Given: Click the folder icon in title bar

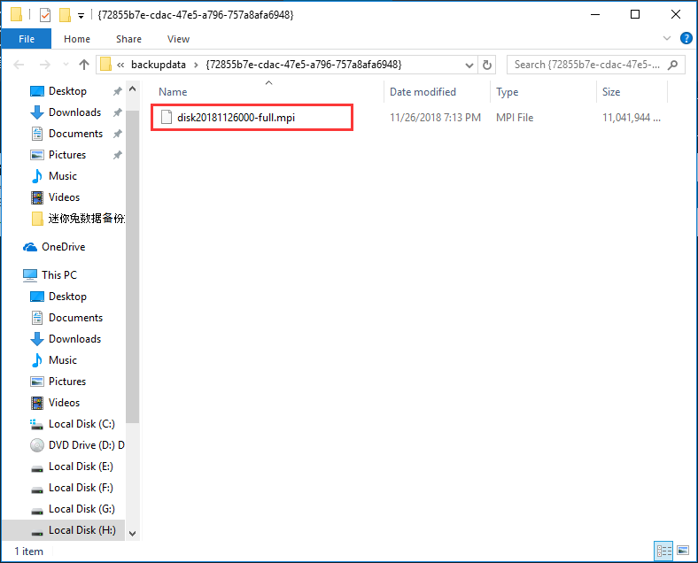Looking at the screenshot, I should pos(16,15).
